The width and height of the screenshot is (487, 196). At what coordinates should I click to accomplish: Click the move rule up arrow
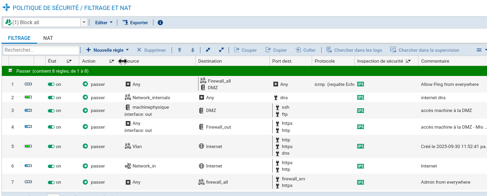[179, 50]
